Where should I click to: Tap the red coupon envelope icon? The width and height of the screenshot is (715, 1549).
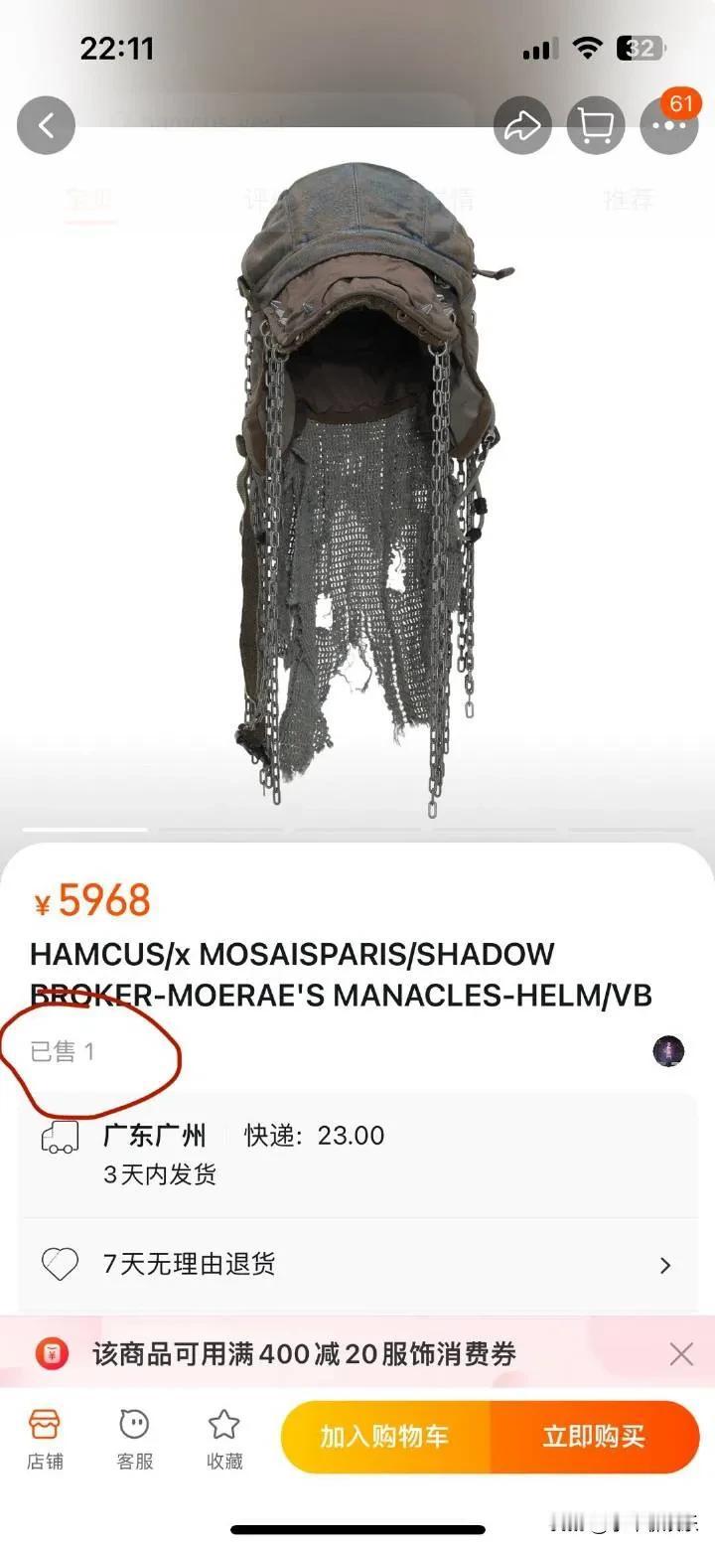[52, 1353]
